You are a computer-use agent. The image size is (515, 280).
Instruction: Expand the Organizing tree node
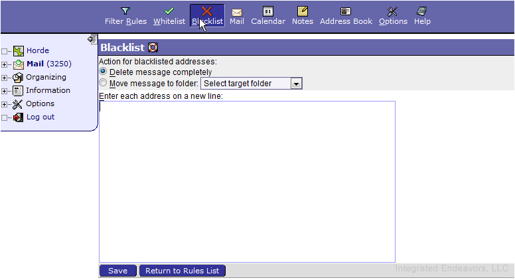click(4, 78)
